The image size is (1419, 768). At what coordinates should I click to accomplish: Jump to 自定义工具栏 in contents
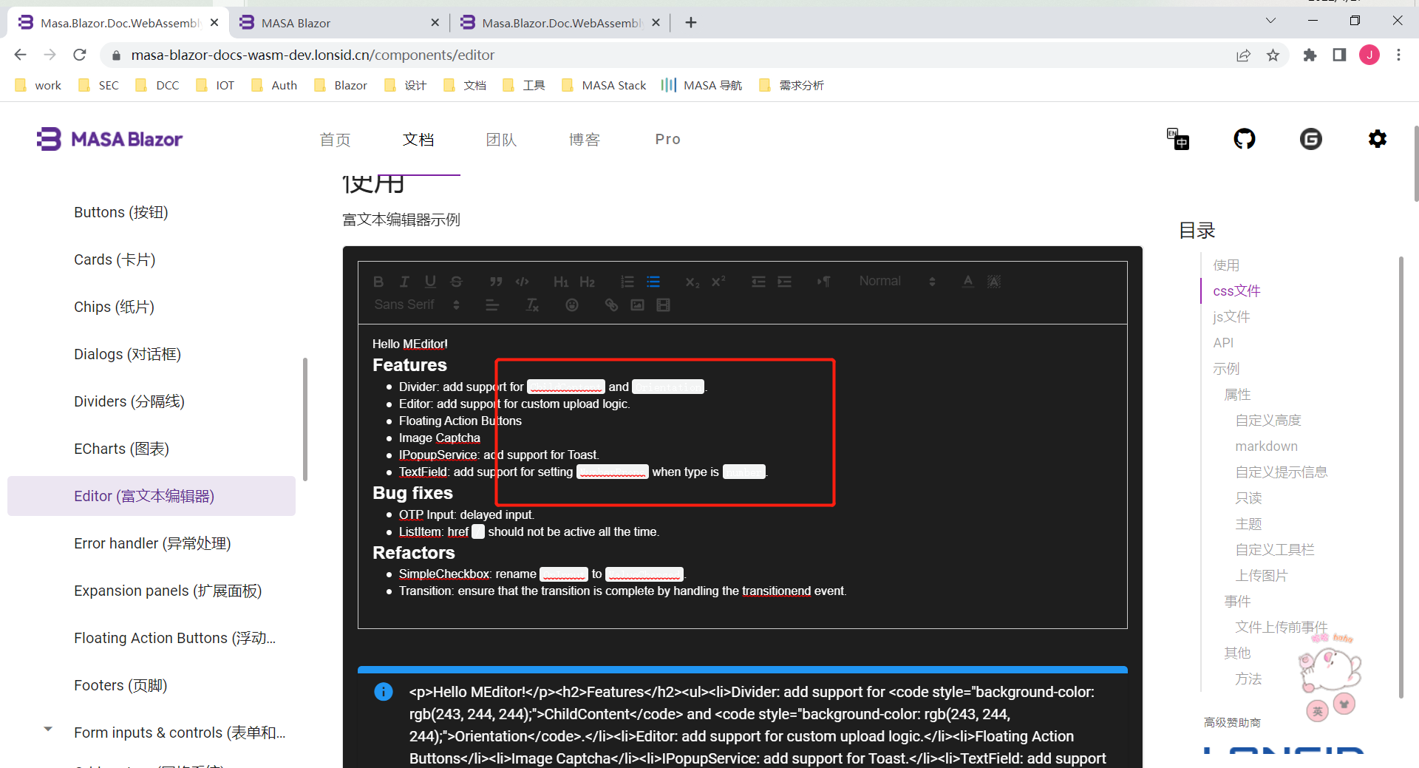point(1274,550)
